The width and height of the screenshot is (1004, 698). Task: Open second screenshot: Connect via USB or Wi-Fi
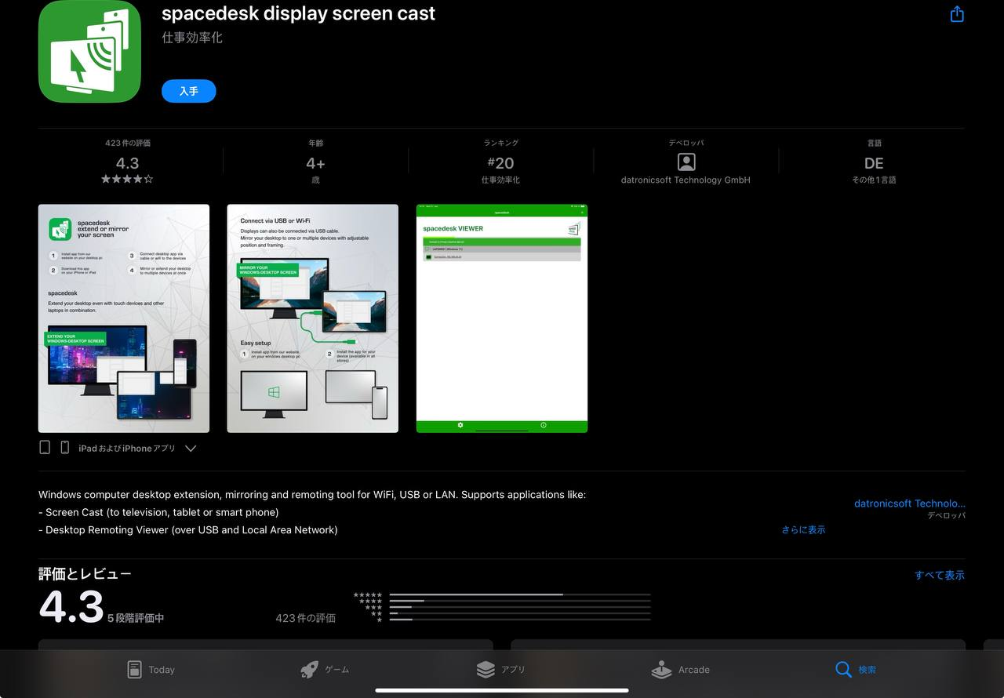click(313, 318)
